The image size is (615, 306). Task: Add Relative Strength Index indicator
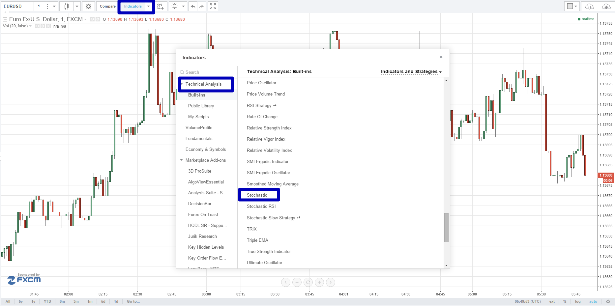tap(269, 128)
